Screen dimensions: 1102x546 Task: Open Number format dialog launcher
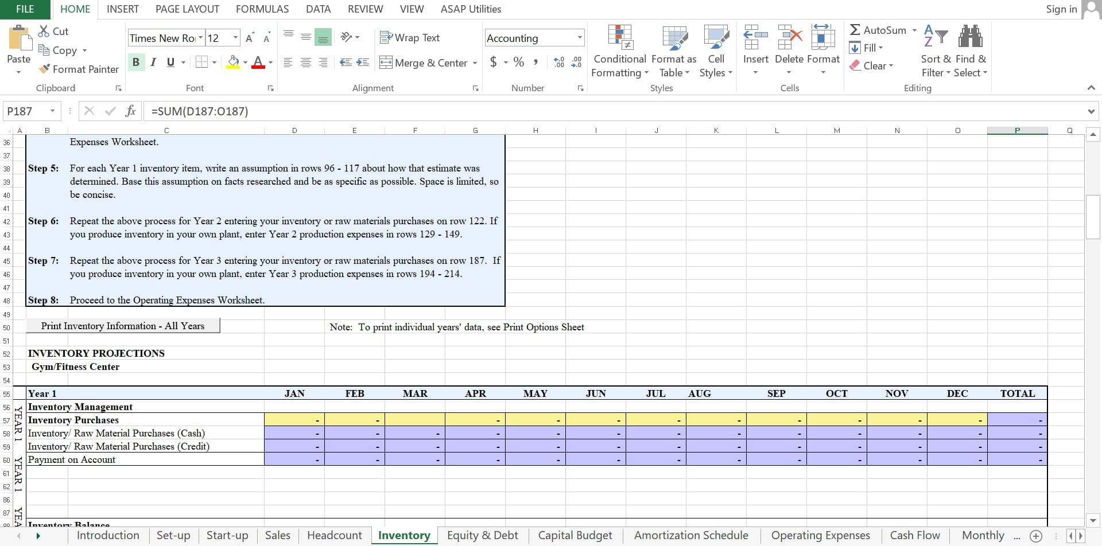[x=580, y=88]
